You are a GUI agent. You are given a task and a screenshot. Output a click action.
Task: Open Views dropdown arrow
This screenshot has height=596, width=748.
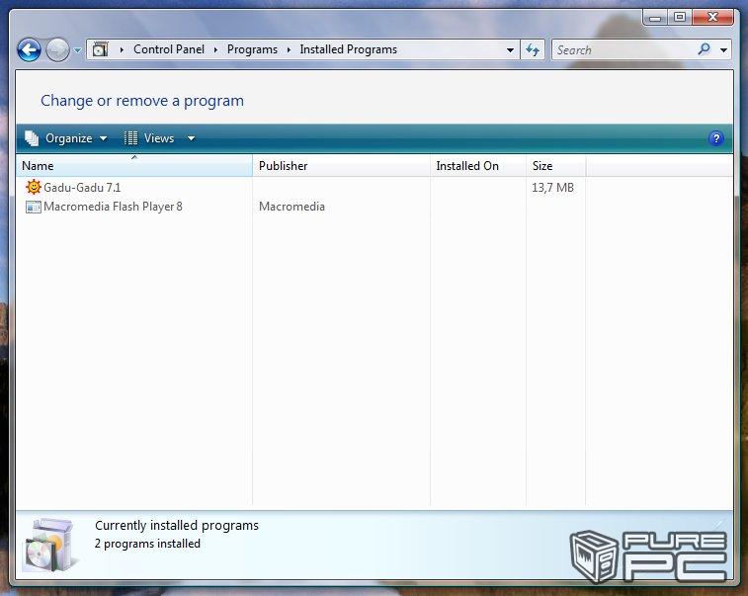(191, 138)
